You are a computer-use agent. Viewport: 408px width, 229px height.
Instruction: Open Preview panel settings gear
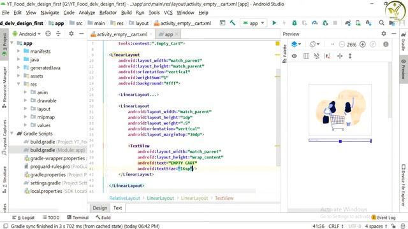(384, 34)
